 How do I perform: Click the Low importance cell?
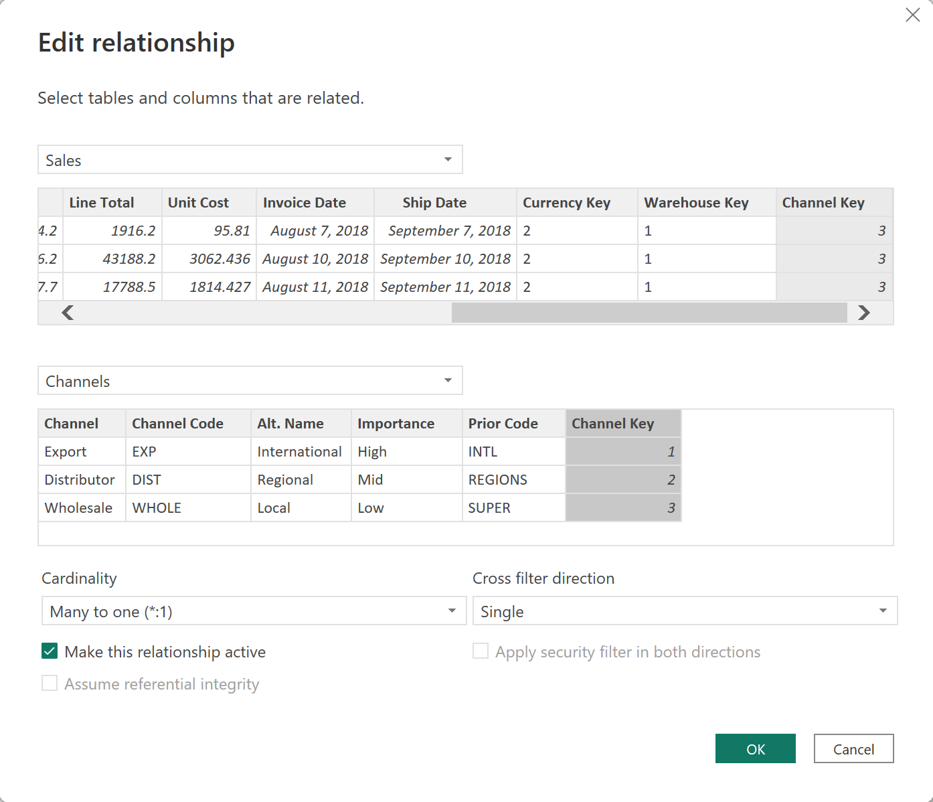[406, 508]
